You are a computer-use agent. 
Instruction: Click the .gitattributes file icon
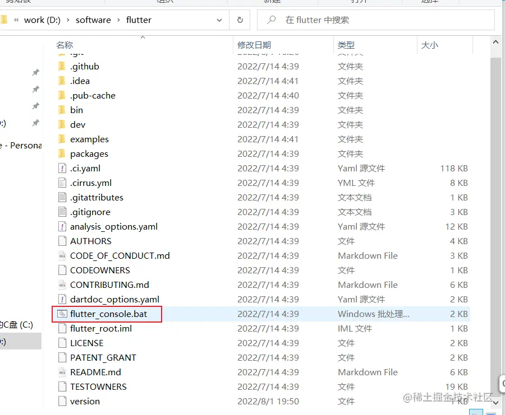click(62, 197)
